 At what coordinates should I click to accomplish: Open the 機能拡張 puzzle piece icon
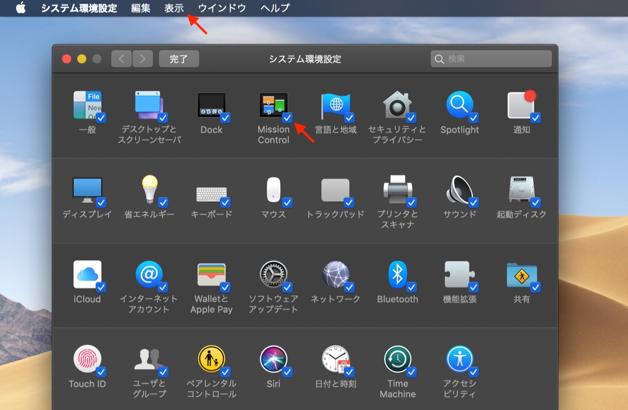[x=459, y=274]
